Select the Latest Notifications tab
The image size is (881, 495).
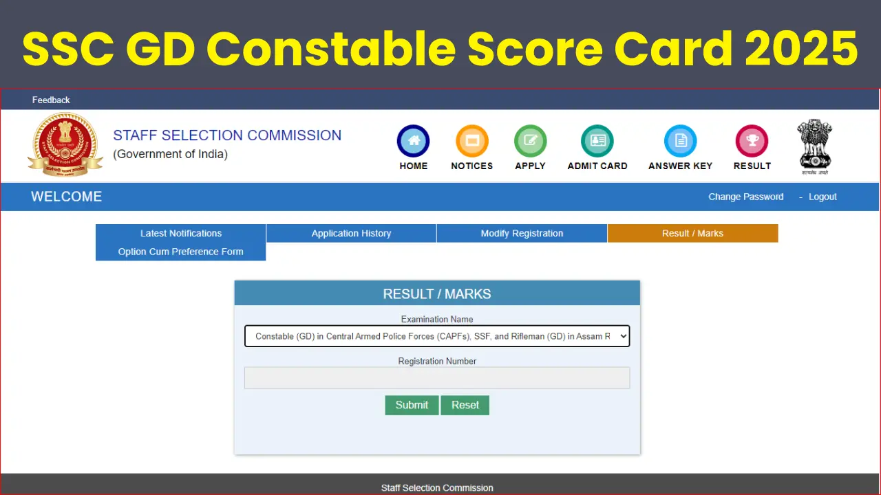[x=181, y=233]
